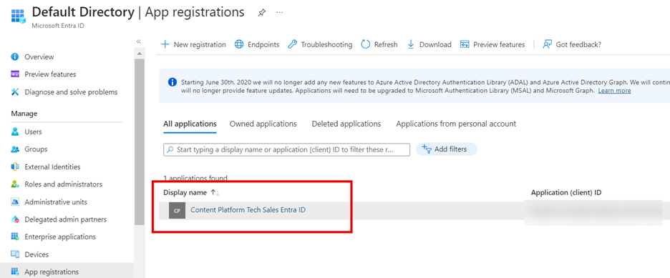Collapse the sidebar with double chevron
Screen dimensions: 670x278
(138, 41)
